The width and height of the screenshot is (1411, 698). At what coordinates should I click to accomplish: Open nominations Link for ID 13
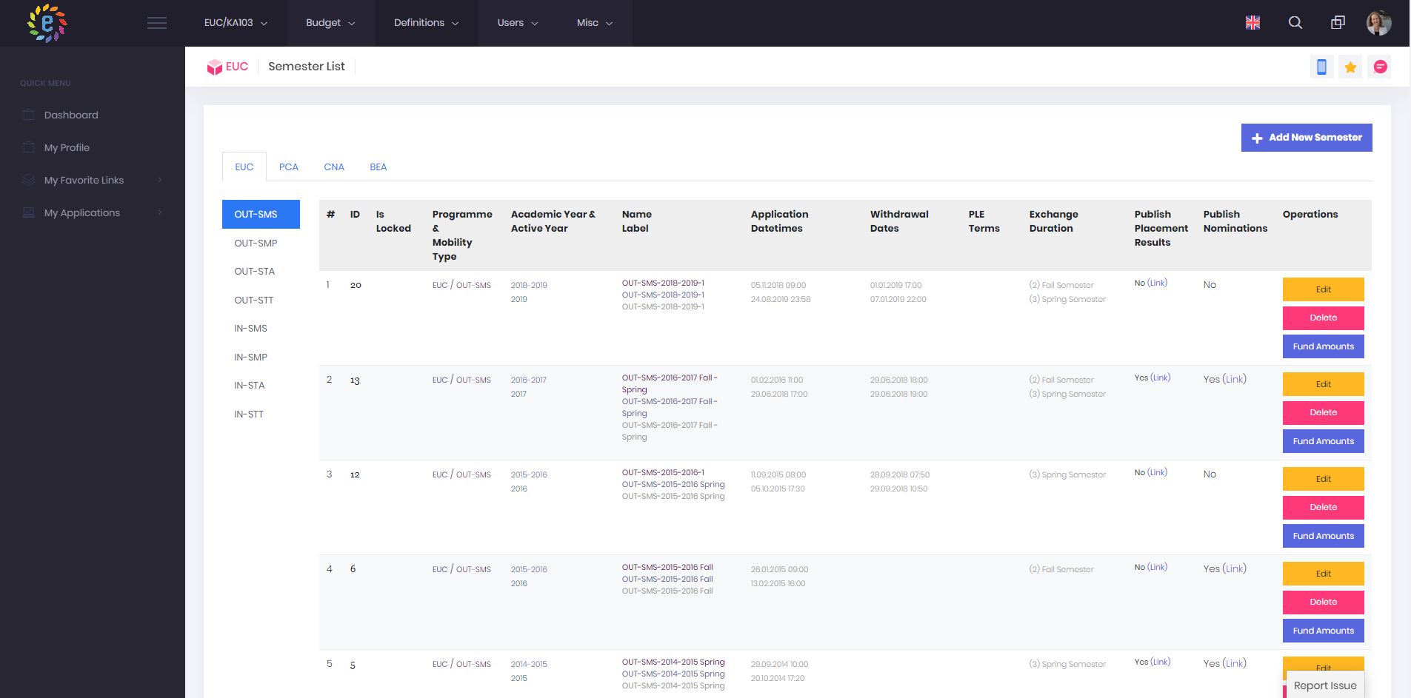point(1234,379)
